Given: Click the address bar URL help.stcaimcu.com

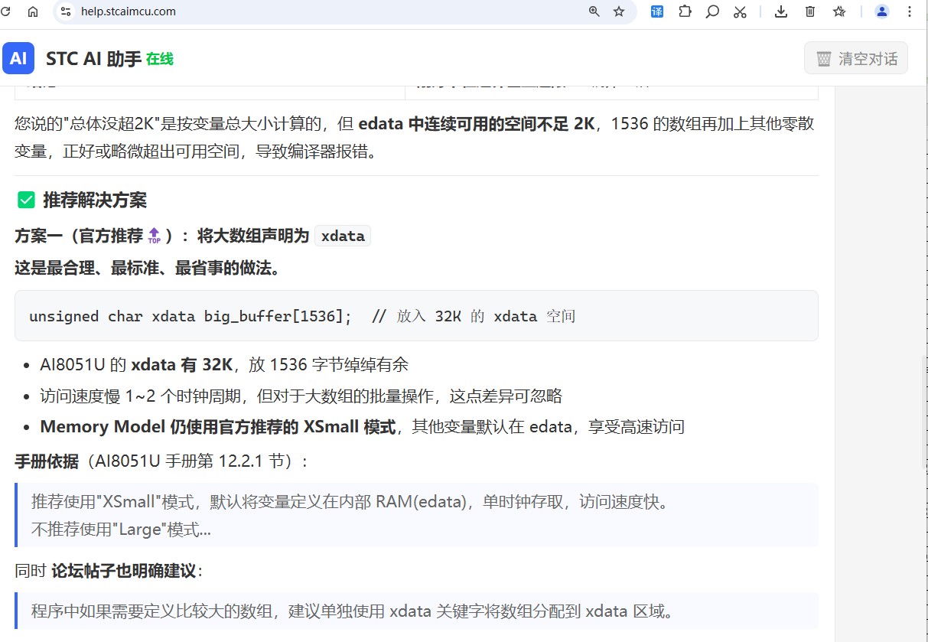Looking at the screenshot, I should pyautogui.click(x=129, y=11).
